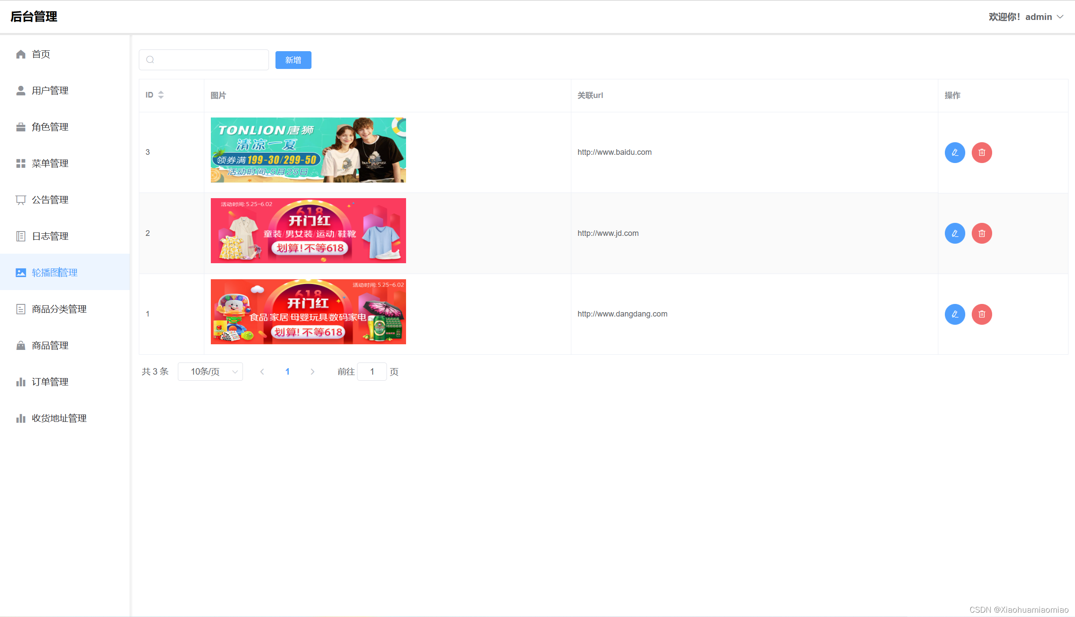Viewport: 1075px width, 617px height.
Task: Open the 10条/页 page size dropdown
Action: point(210,372)
